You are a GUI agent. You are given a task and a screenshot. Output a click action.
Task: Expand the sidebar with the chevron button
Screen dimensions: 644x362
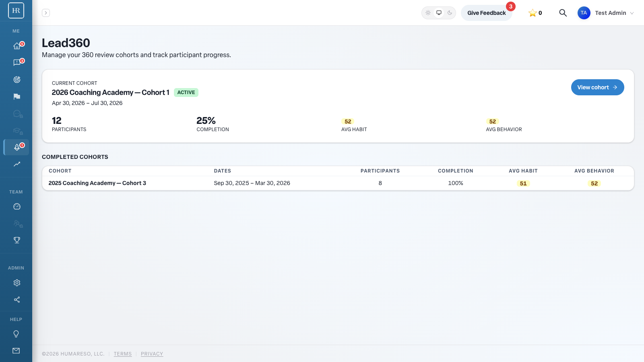(x=46, y=13)
